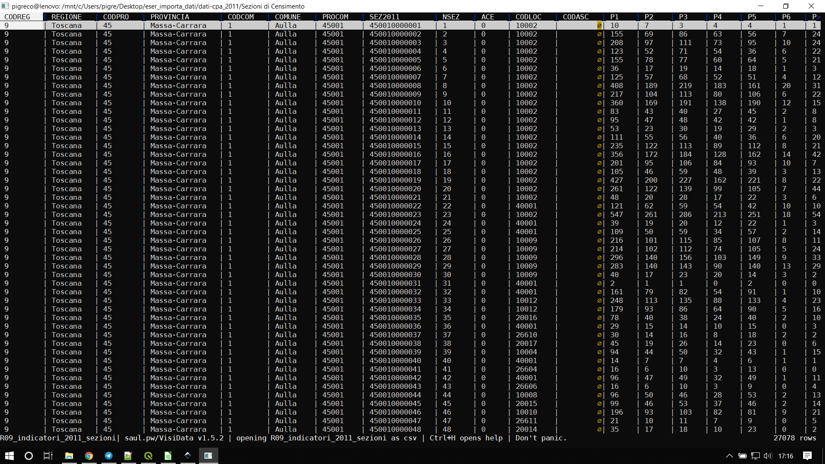
Task: Open the notification action center
Action: 807,456
